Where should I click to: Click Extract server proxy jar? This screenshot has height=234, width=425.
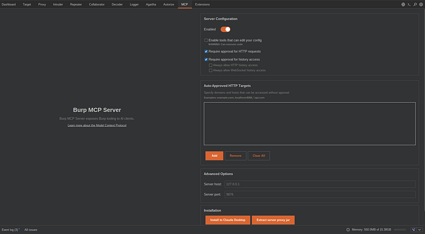(x=273, y=220)
